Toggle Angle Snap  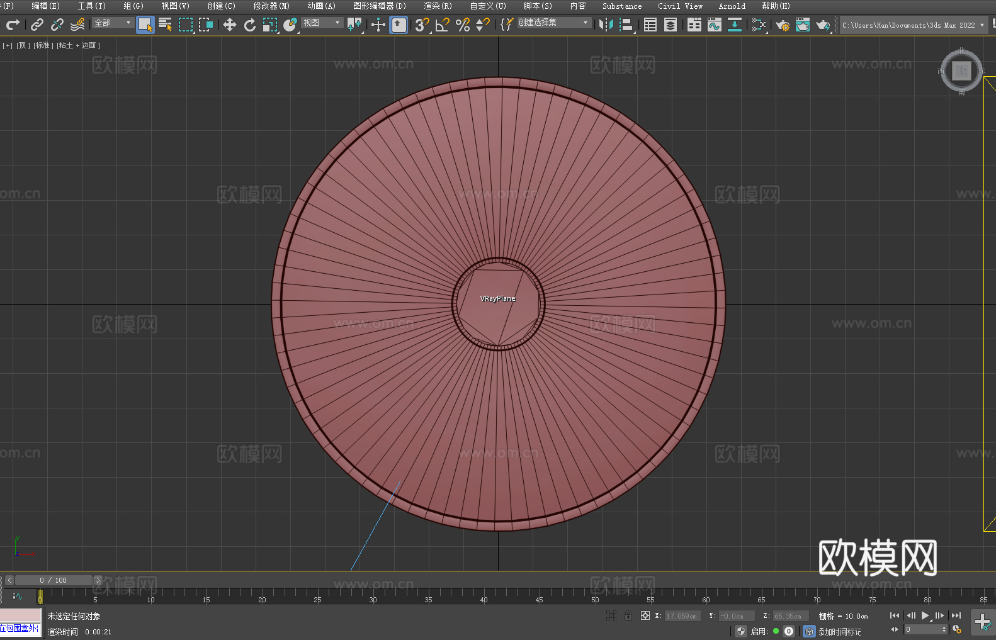point(443,25)
